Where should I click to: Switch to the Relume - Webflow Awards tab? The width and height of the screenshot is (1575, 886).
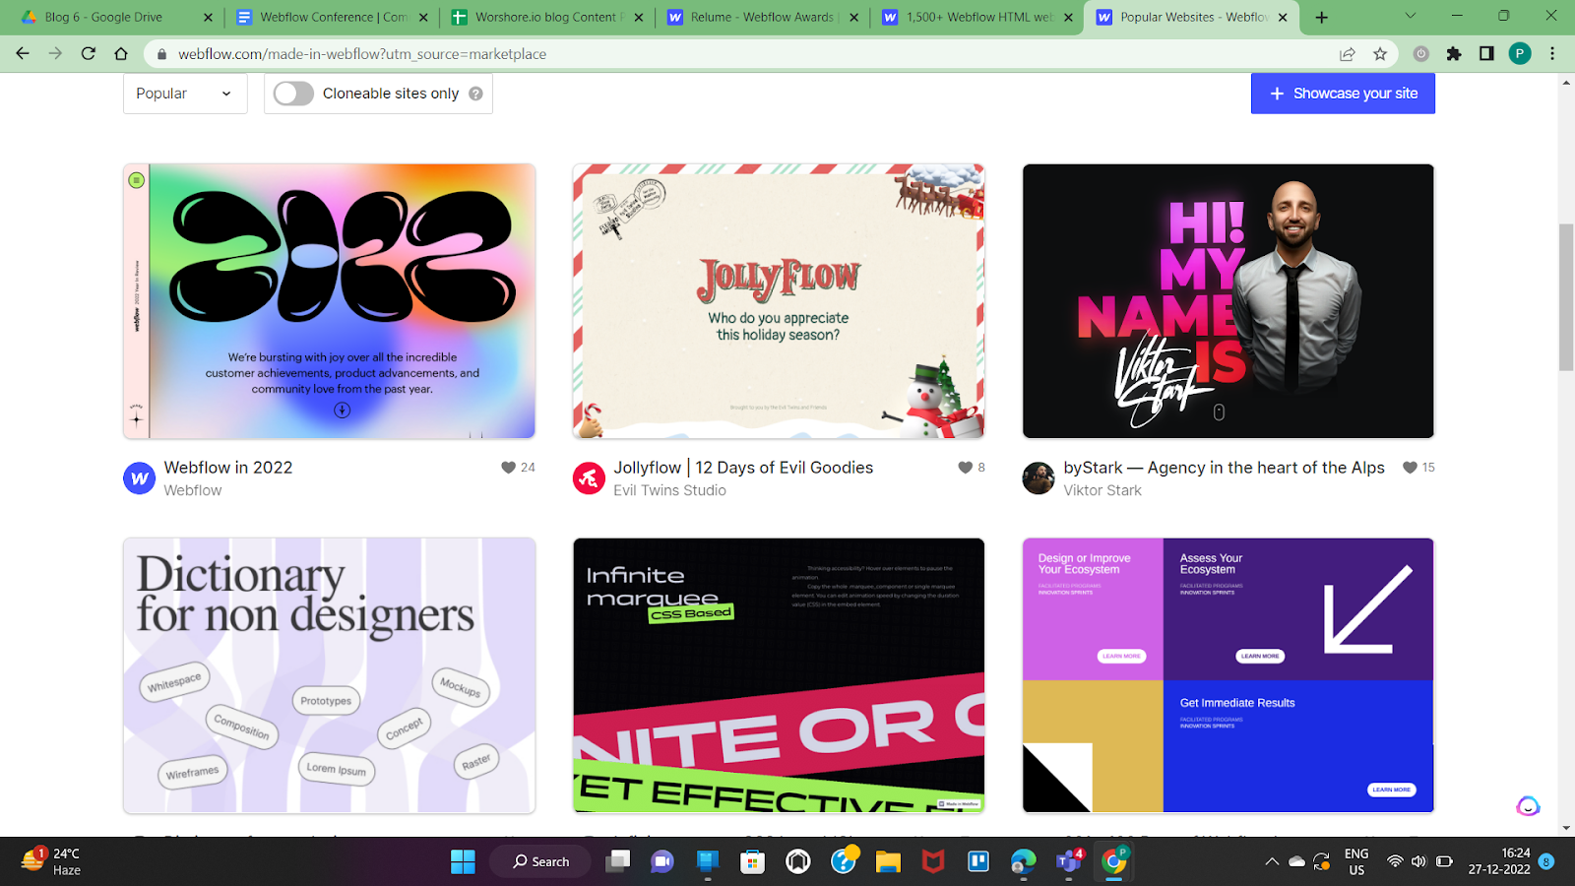coord(763,17)
